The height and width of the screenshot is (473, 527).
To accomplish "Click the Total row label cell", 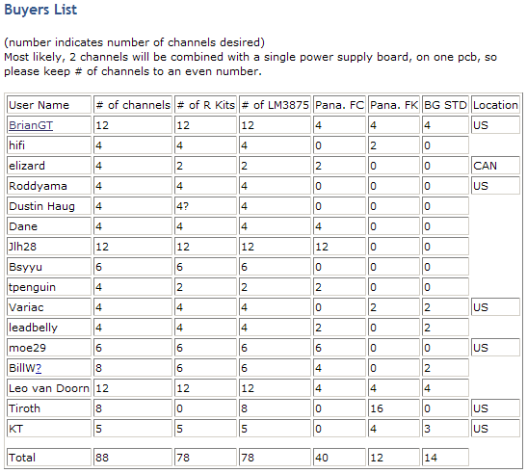I will click(x=49, y=458).
